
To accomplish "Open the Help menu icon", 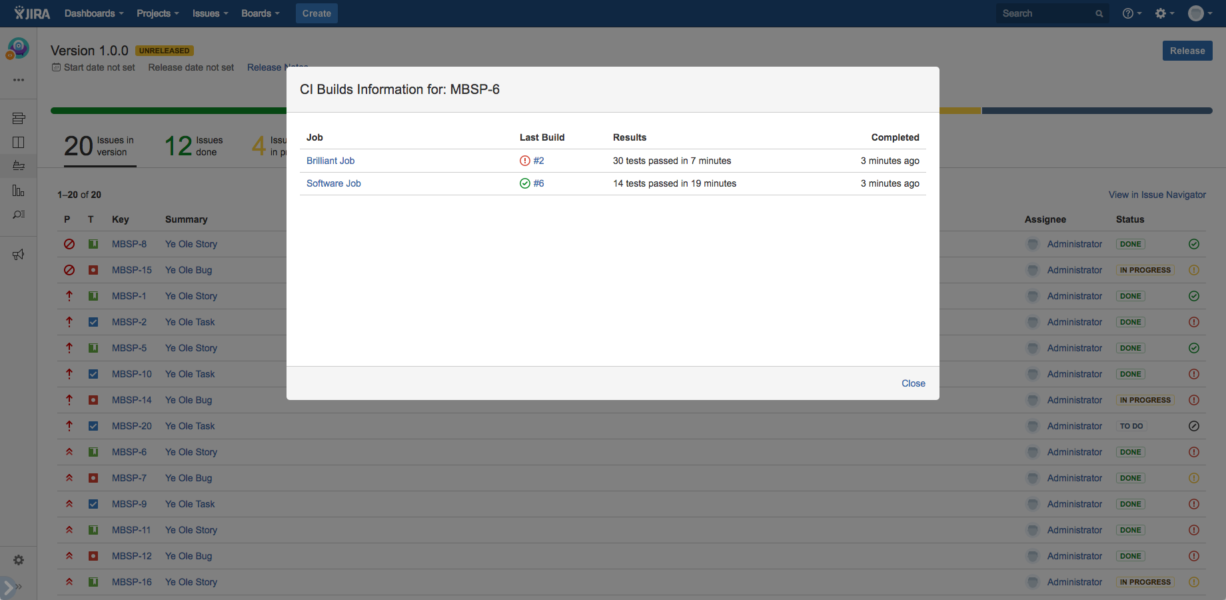I will point(1131,13).
